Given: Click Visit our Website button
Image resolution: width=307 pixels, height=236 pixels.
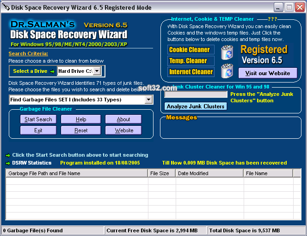Looking at the screenshot, I should (x=268, y=73).
